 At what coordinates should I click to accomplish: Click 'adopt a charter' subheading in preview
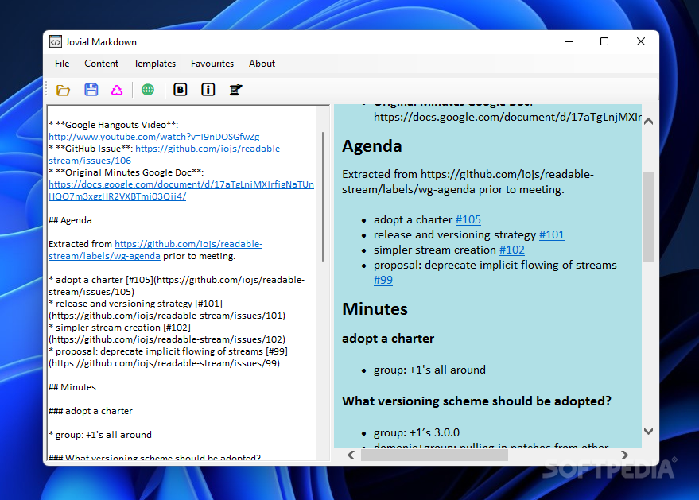[x=388, y=339]
